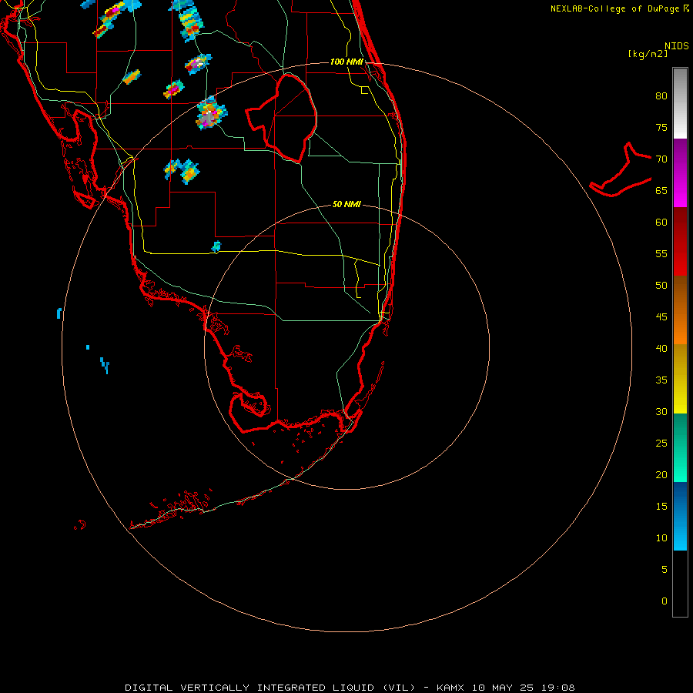
Task: Click the 75 value on the VIL scale
Action: pyautogui.click(x=661, y=127)
